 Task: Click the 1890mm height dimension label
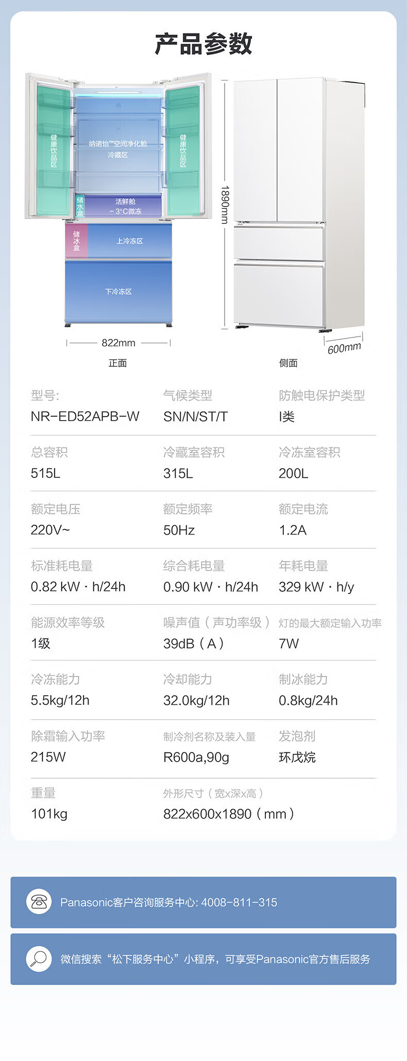225,205
